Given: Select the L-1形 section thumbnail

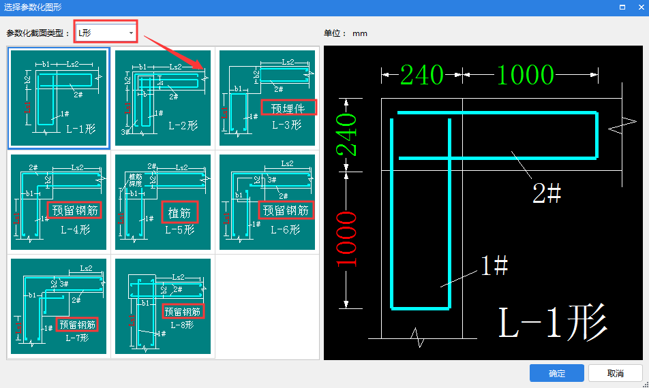Looking at the screenshot, I should 59,97.
